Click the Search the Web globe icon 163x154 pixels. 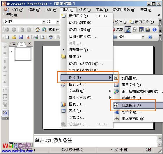tap(44, 30)
